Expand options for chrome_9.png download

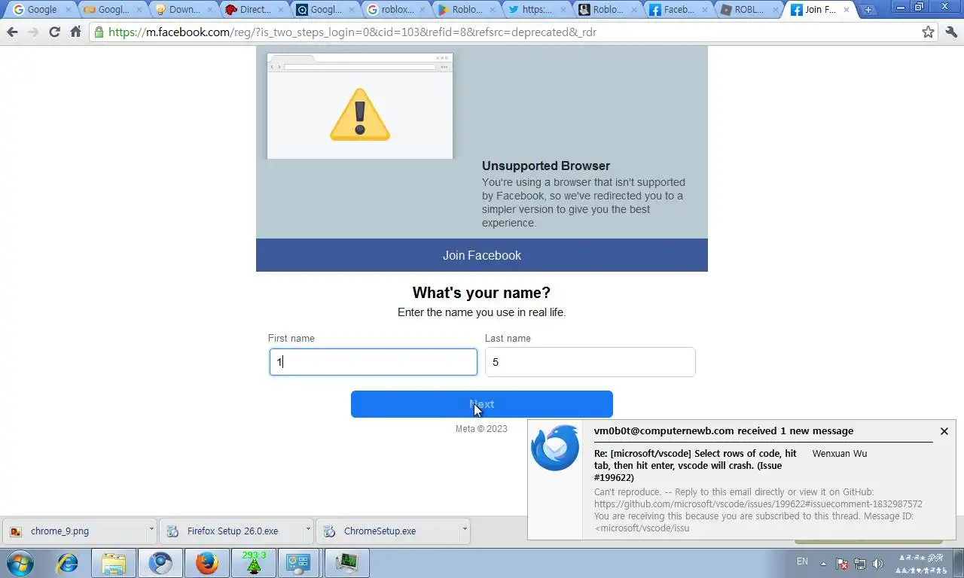pyautogui.click(x=151, y=530)
